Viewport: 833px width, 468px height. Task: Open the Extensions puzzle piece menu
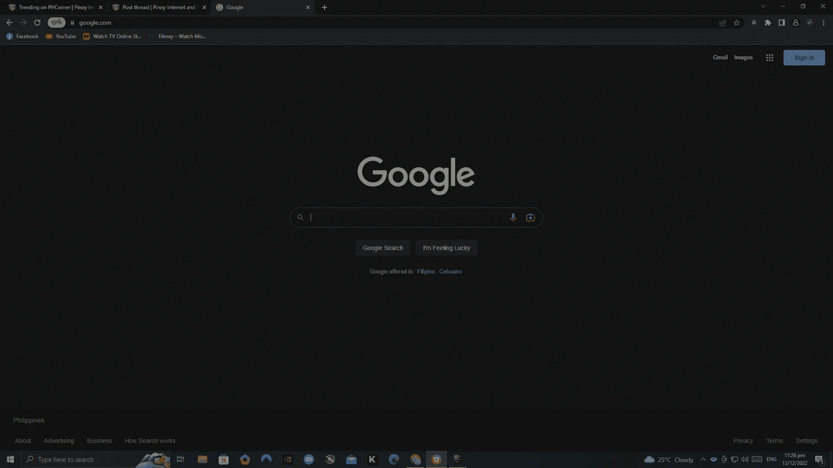(767, 23)
